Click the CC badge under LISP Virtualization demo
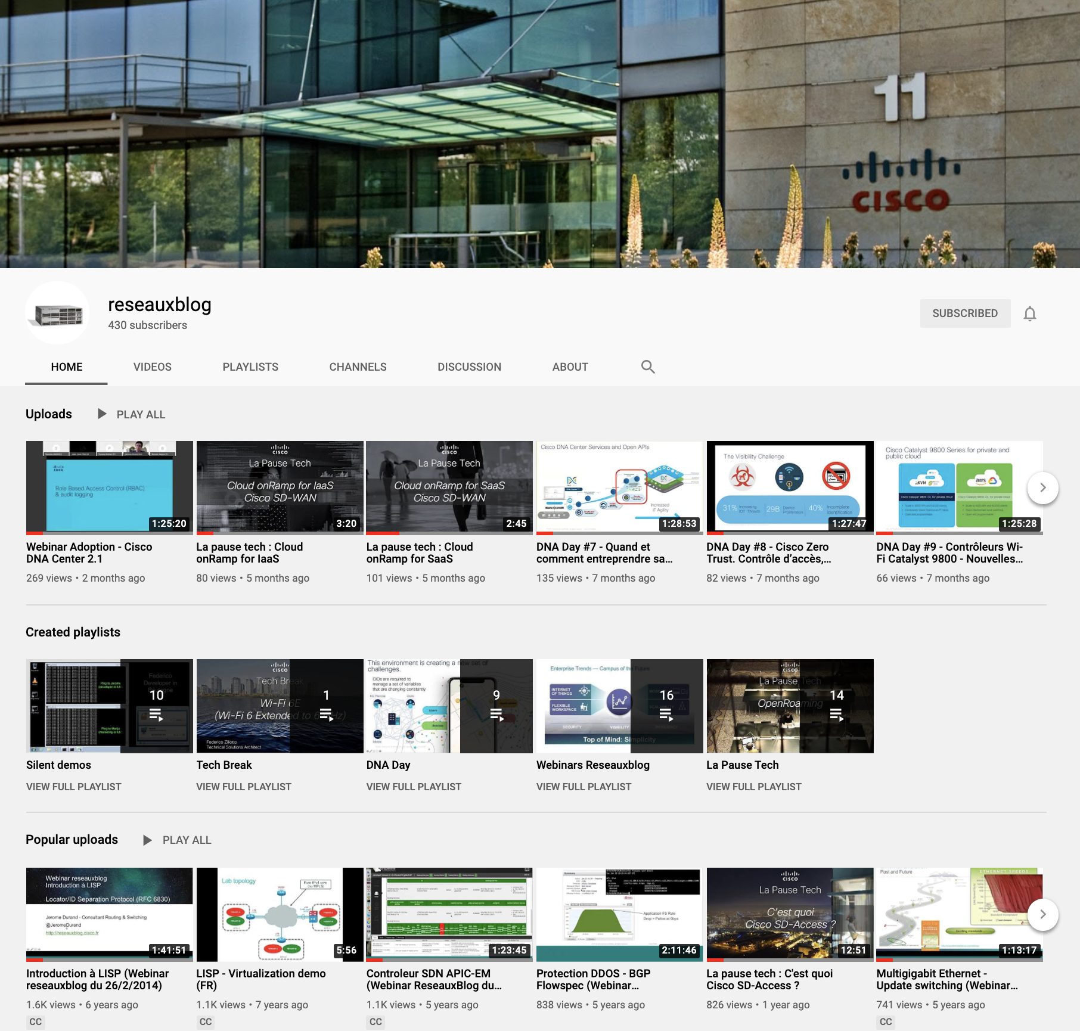 click(x=204, y=1021)
